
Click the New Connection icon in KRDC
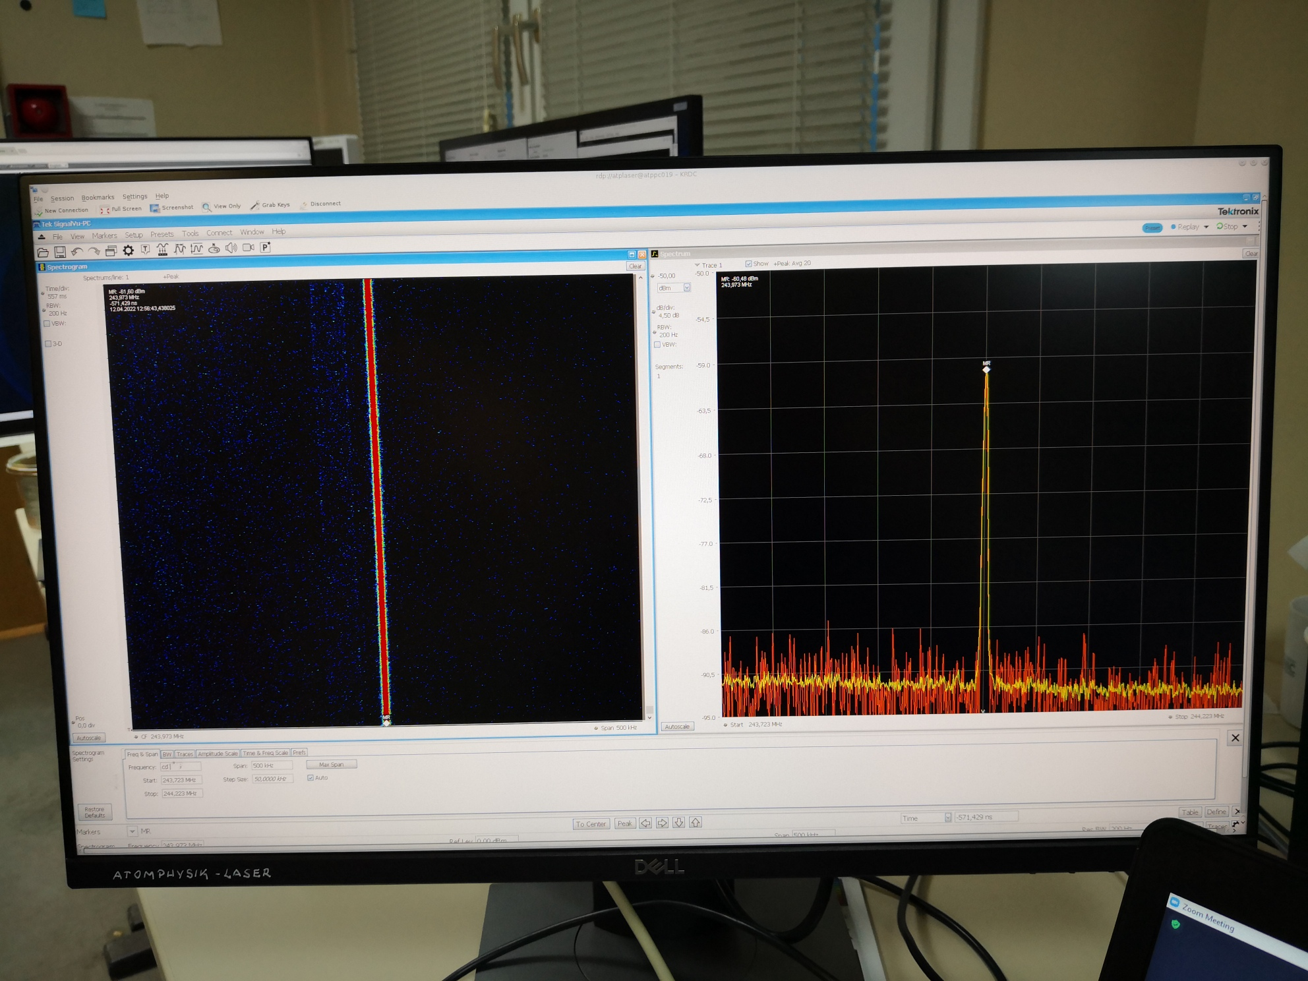pos(38,212)
